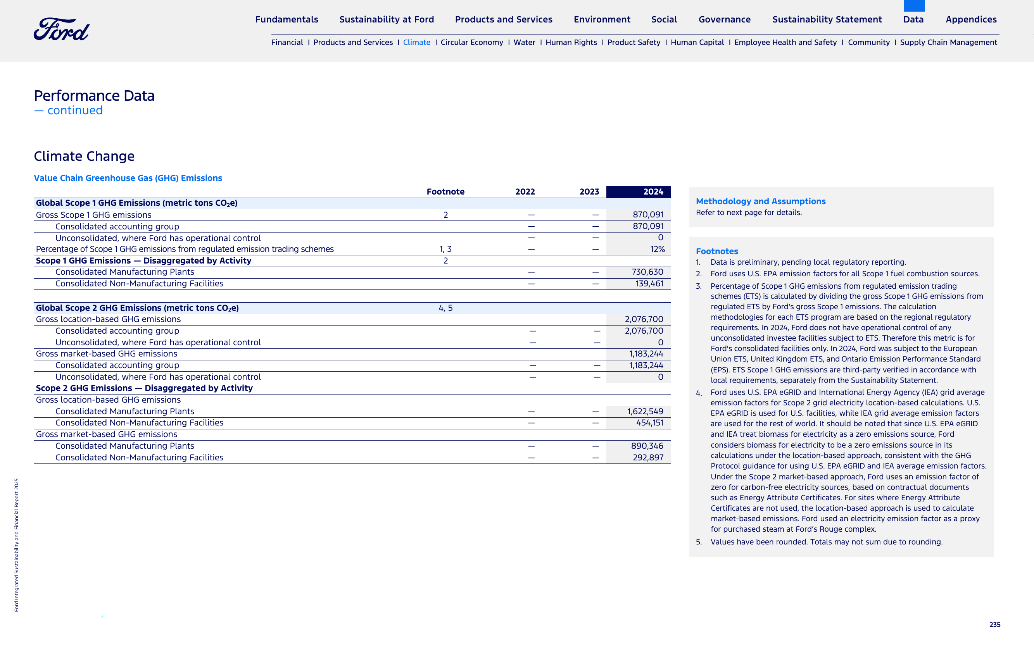Open Products and Services top tab
The width and height of the screenshot is (1034, 646).
tap(504, 19)
